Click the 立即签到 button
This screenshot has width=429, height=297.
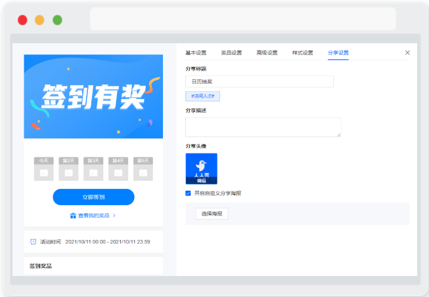[93, 197]
